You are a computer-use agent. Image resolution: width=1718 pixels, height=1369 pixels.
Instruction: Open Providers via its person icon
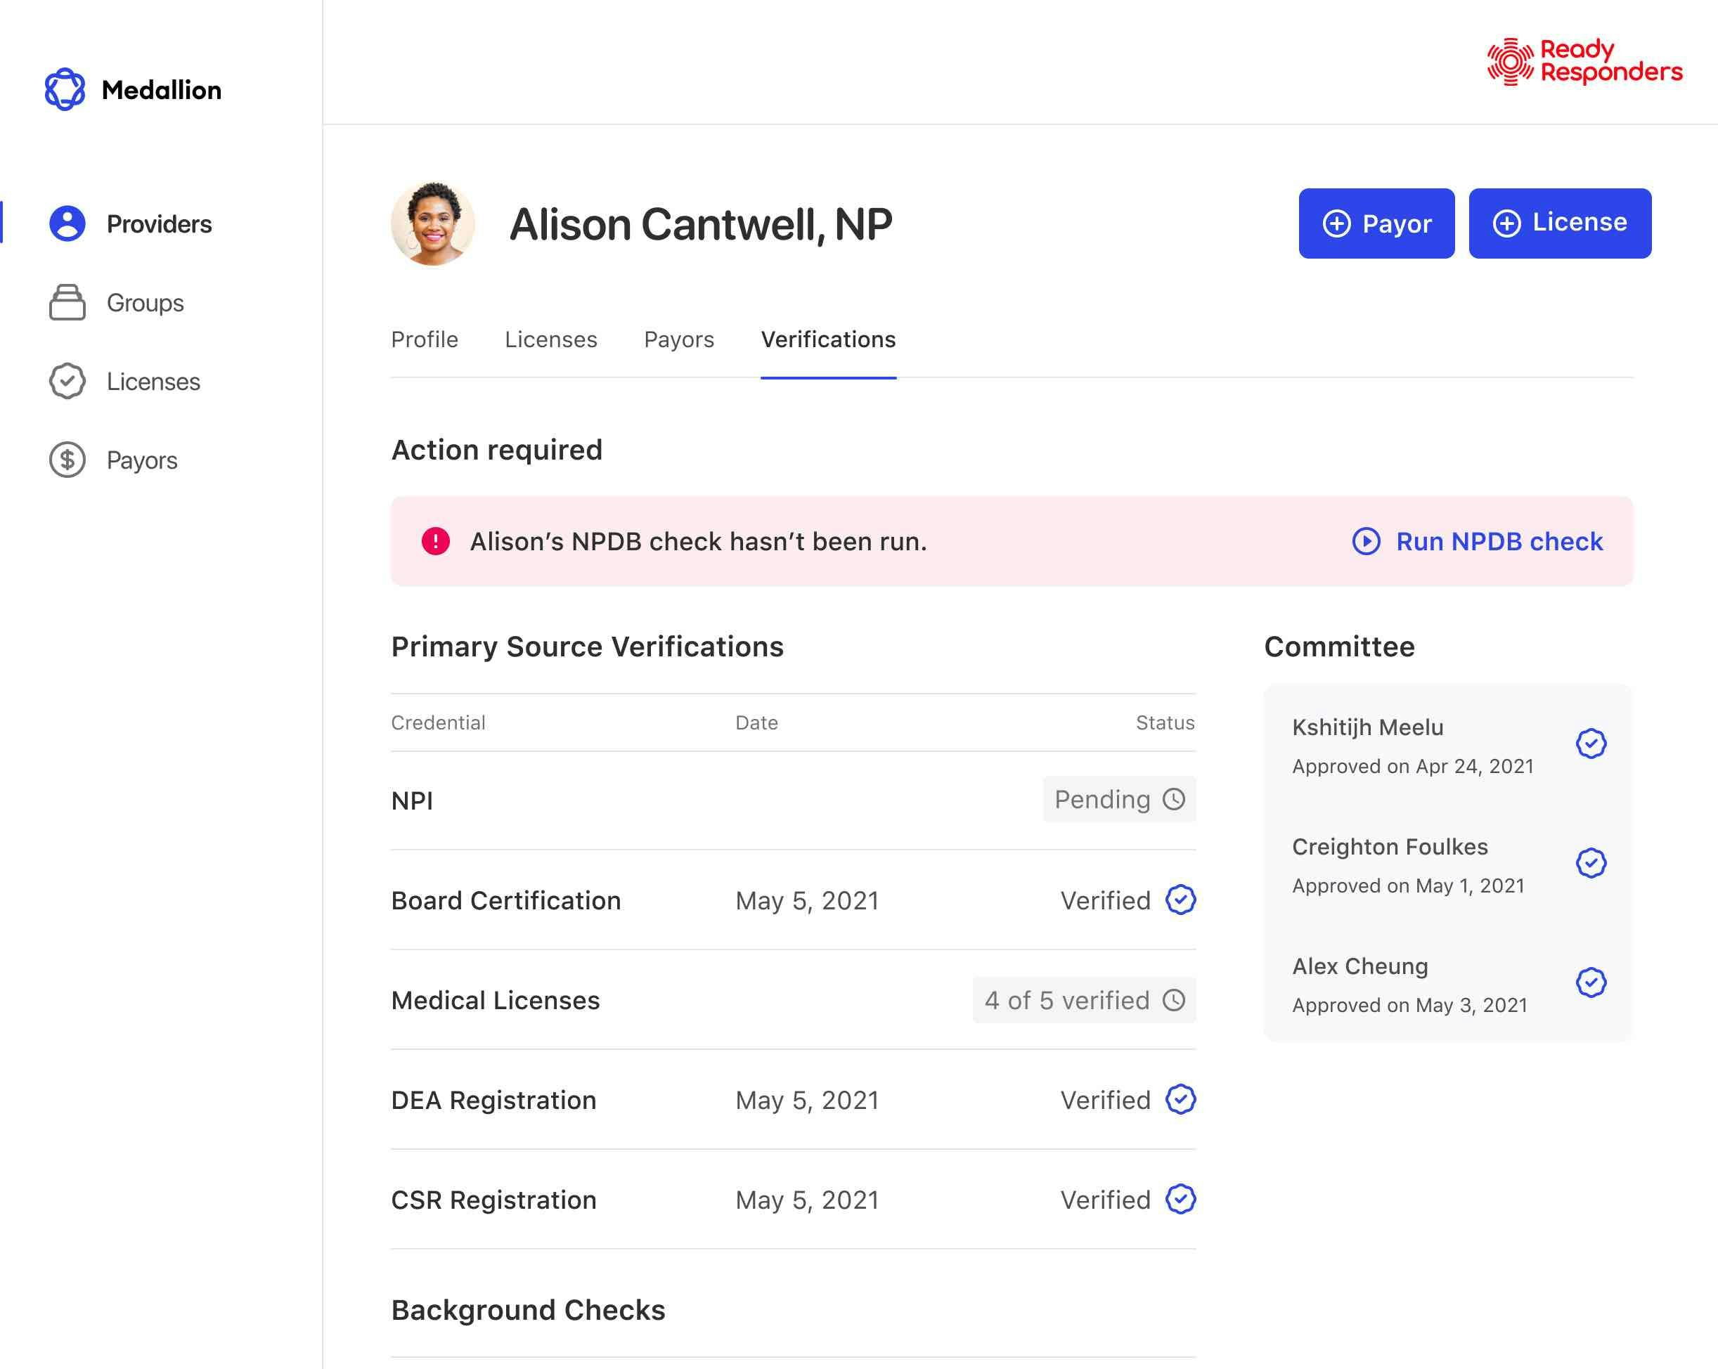click(x=67, y=224)
